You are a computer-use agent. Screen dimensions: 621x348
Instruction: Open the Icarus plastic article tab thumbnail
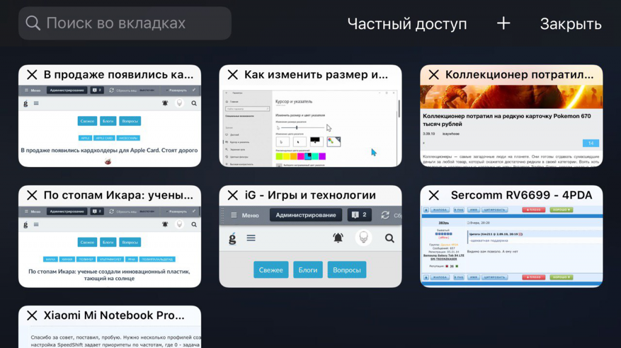pyautogui.click(x=110, y=246)
